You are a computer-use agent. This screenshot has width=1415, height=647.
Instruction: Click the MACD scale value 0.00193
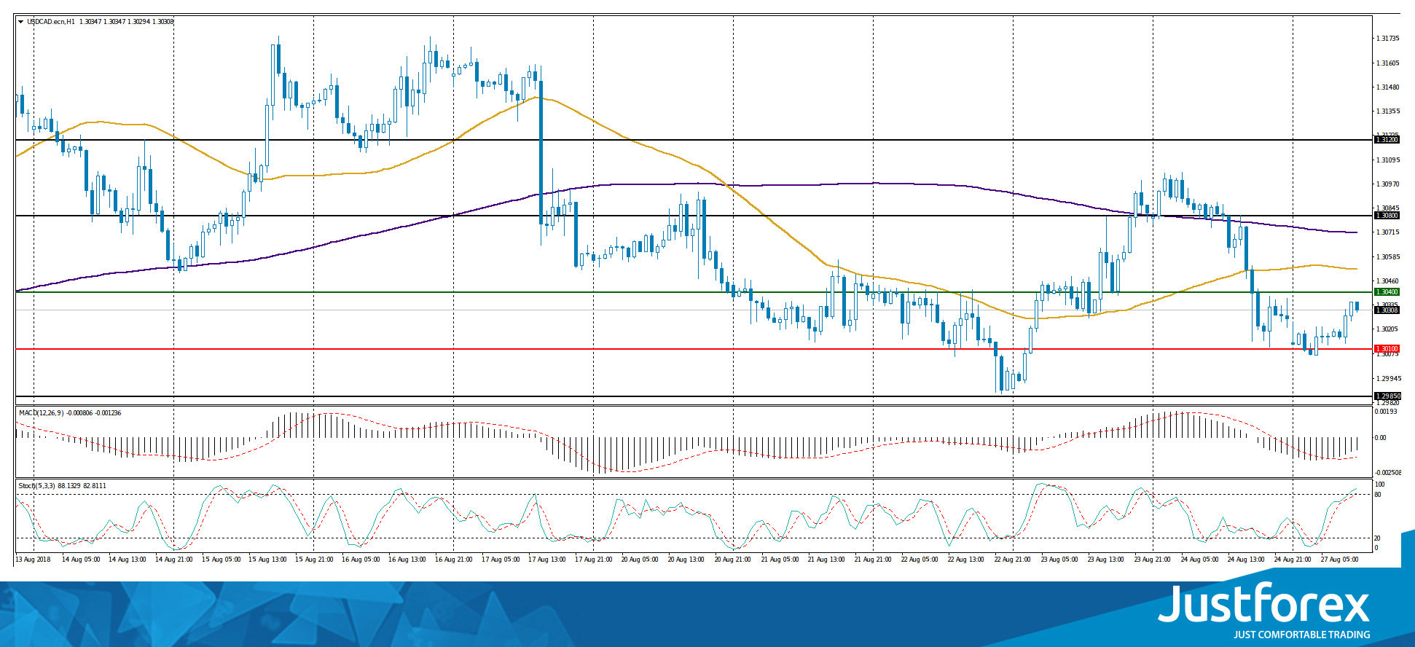coord(1385,412)
